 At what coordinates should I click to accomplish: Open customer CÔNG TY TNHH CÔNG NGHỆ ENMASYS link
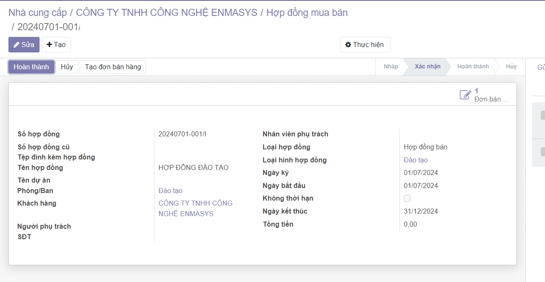[195, 209]
